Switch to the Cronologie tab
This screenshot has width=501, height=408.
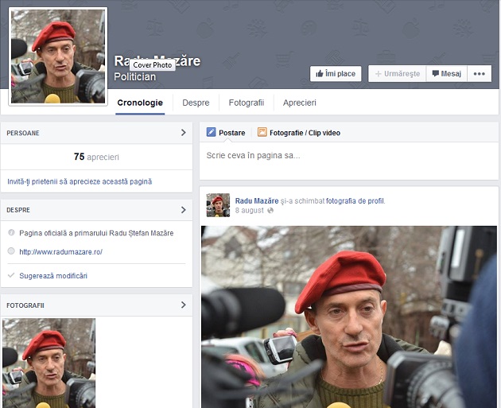[140, 103]
